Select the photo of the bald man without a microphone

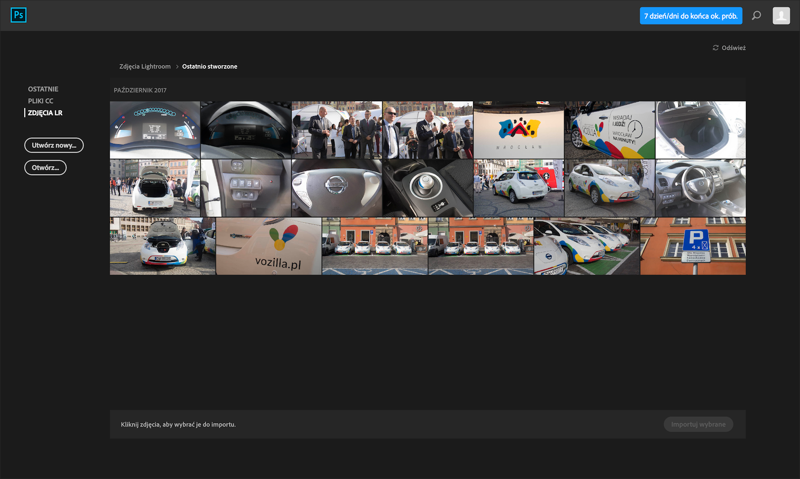coord(337,130)
